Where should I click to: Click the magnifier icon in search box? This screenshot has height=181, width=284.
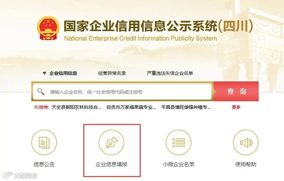pyautogui.click(x=41, y=92)
